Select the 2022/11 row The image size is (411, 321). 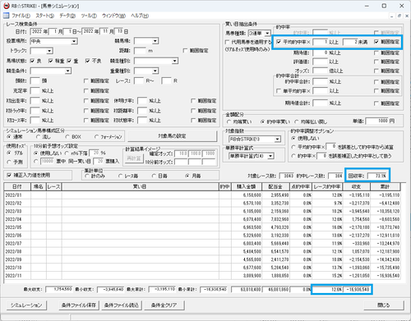pyautogui.click(x=202, y=276)
